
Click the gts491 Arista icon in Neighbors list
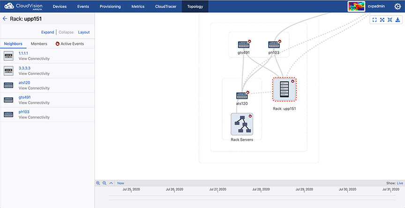(x=8, y=100)
